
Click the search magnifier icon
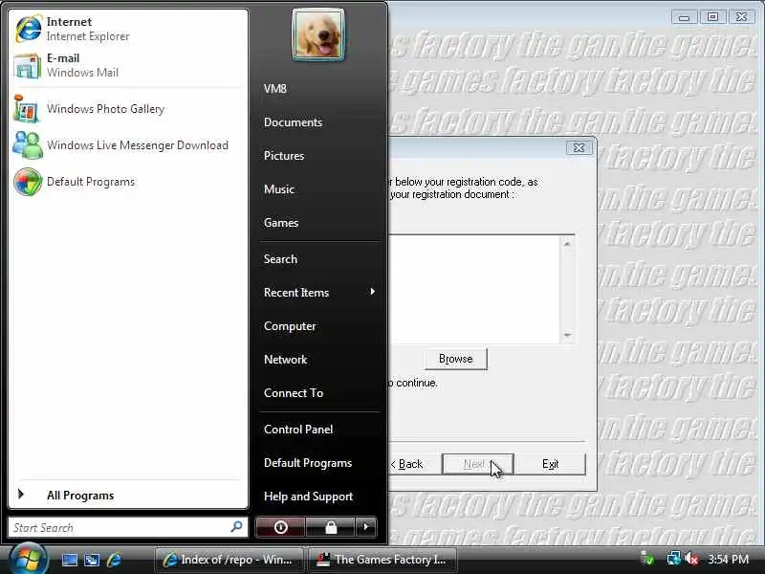tap(236, 527)
